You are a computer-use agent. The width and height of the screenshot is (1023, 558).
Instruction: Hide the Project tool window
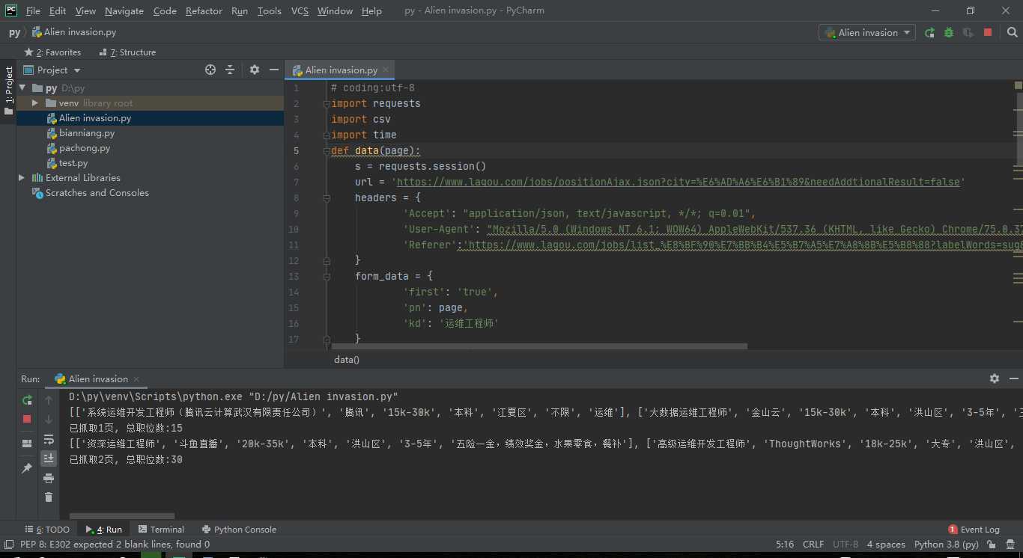click(x=274, y=70)
